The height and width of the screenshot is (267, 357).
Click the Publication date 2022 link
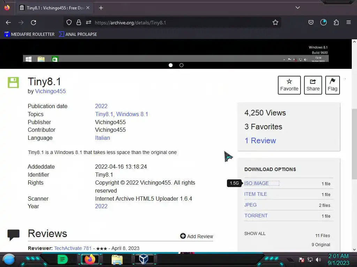tap(101, 106)
